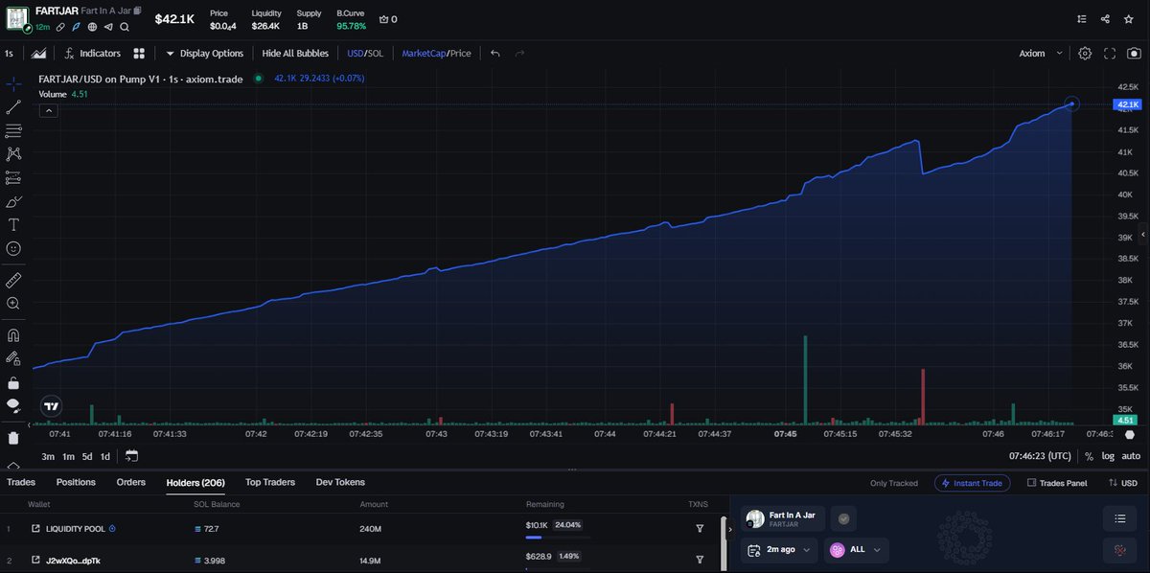Open chart settings gear

pos(1085,54)
